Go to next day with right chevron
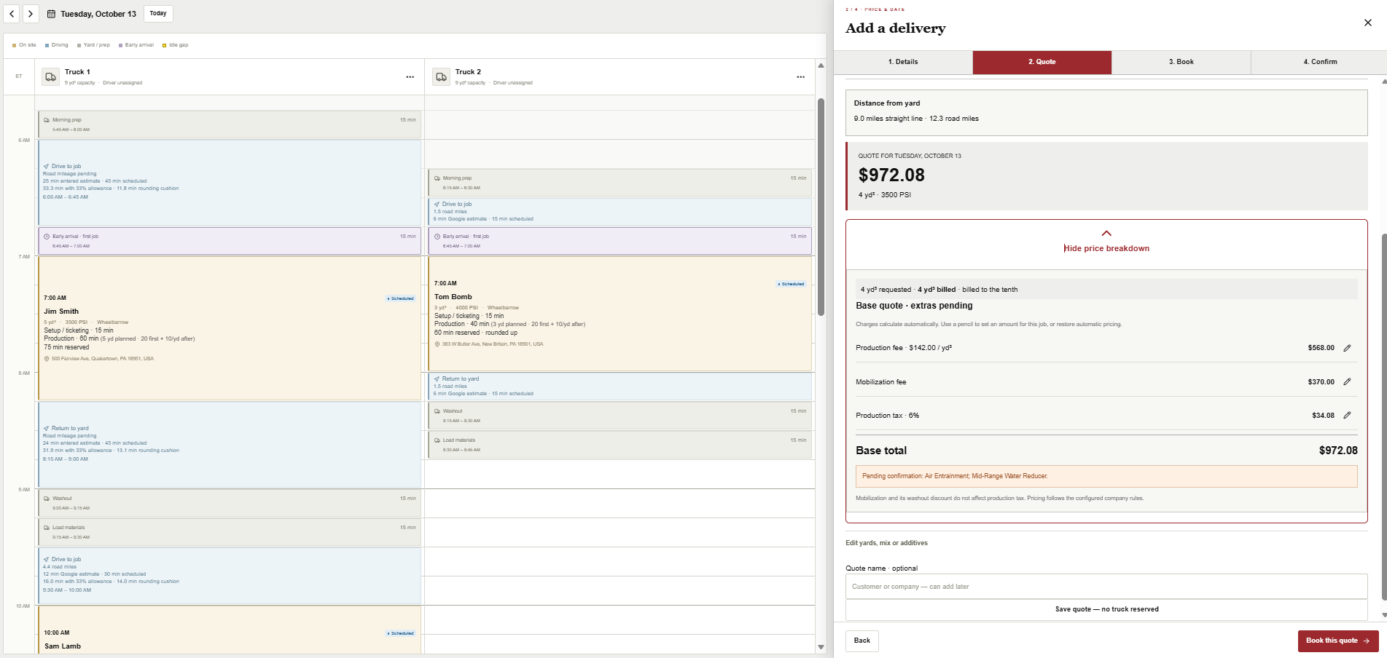This screenshot has width=1387, height=658. (31, 14)
